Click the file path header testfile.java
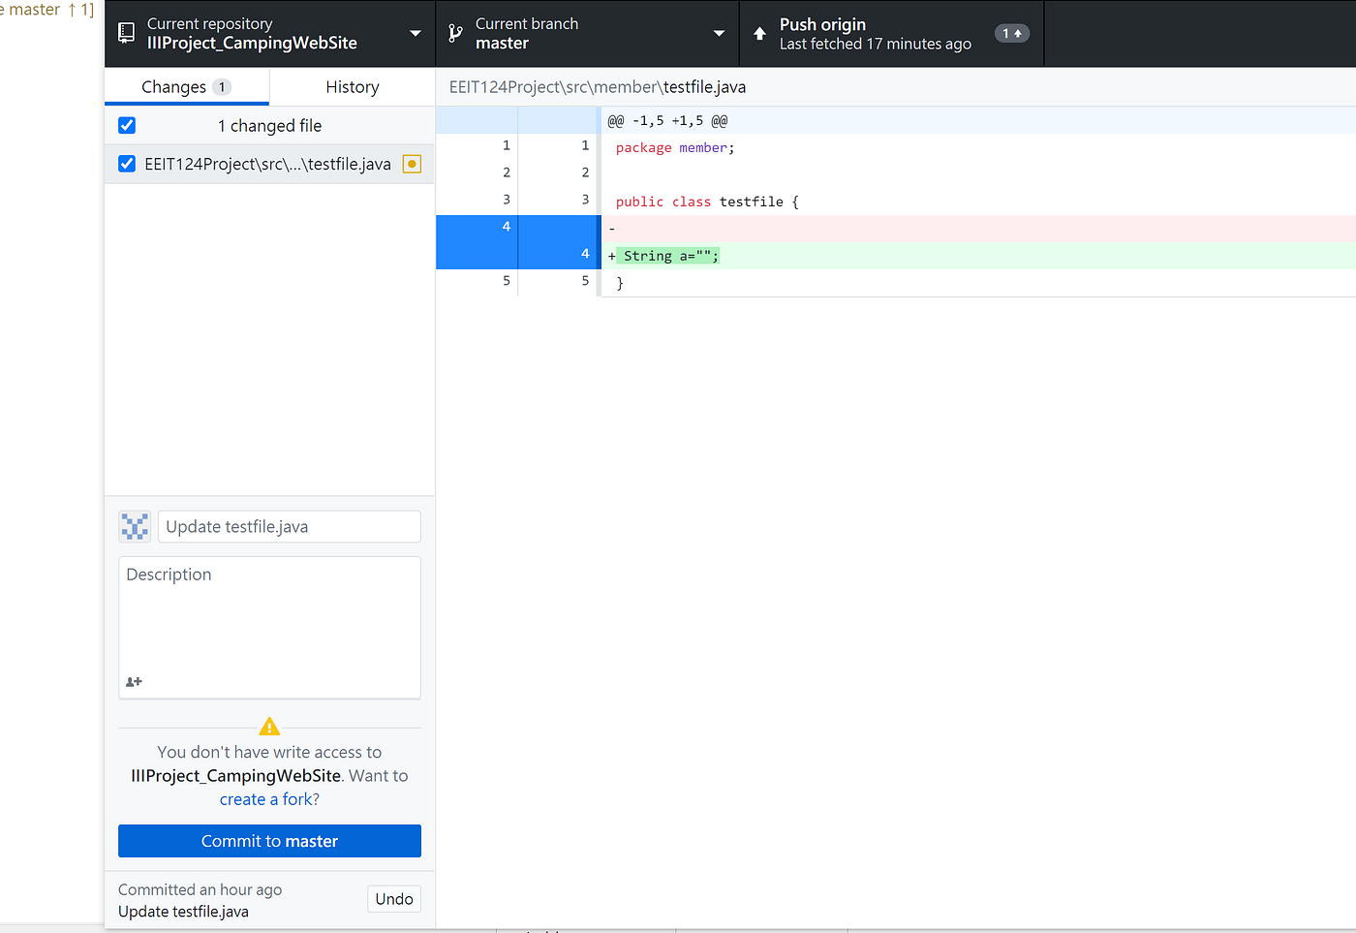 (x=598, y=86)
